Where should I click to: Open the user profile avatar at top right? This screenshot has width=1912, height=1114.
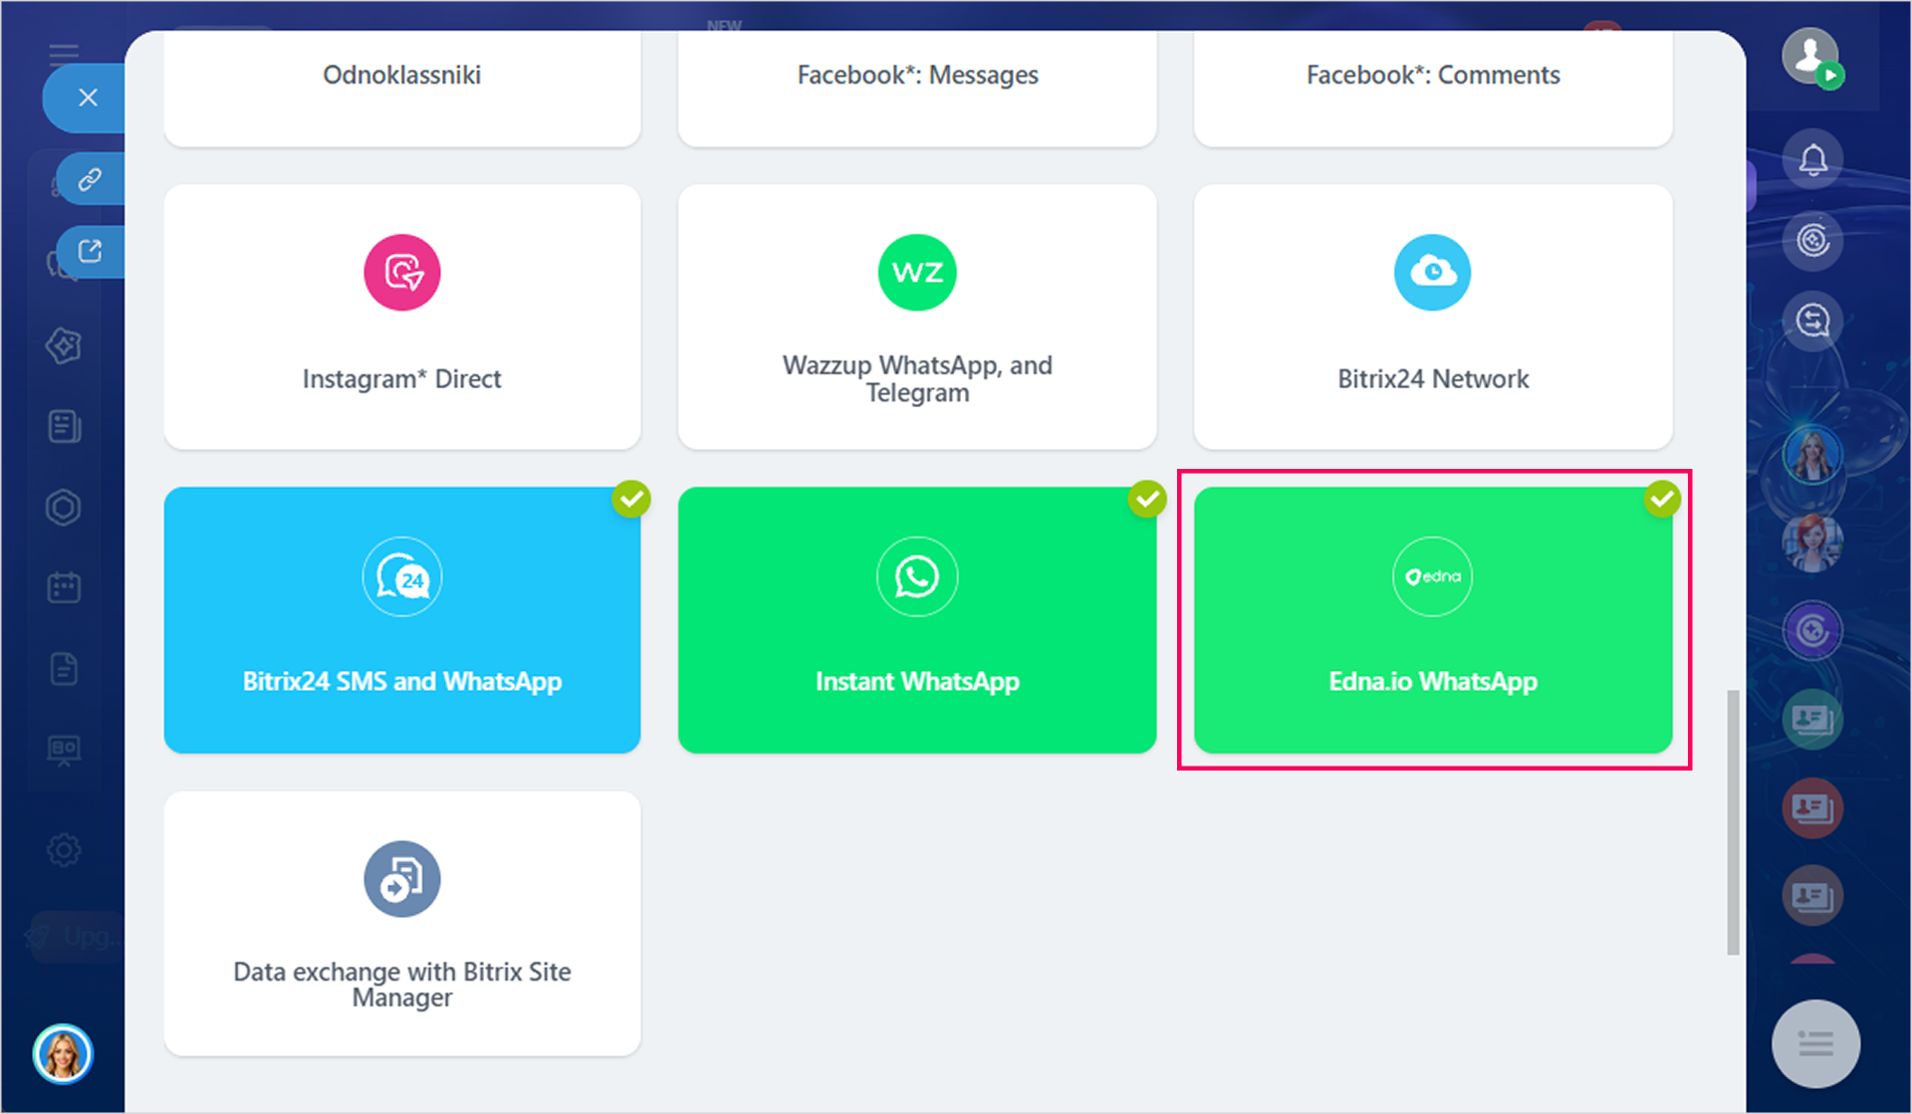pos(1810,56)
